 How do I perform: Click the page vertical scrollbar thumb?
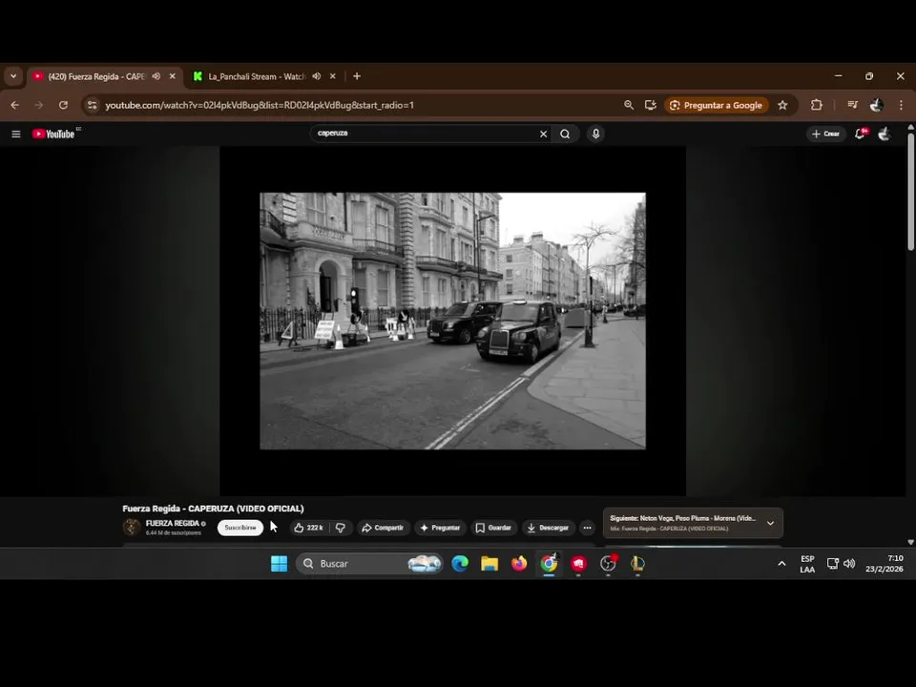(910, 192)
